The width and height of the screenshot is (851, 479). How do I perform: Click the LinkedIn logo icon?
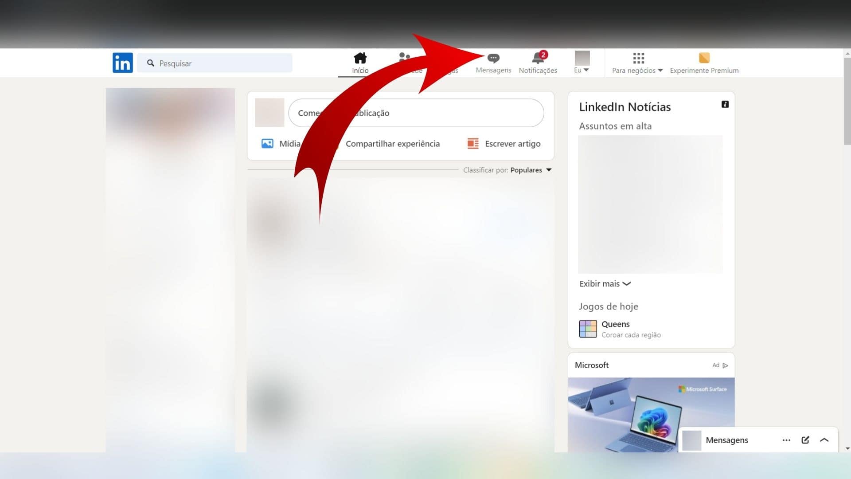[x=122, y=63]
